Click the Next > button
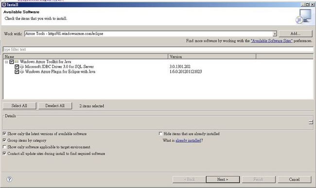This screenshot has width=316, height=188. pos(223,179)
